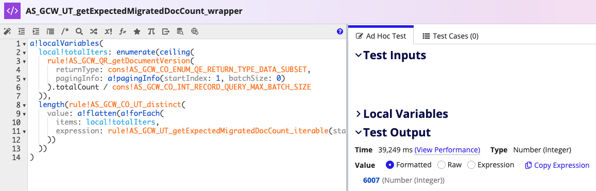Collapse the Test Output section
The height and width of the screenshot is (191, 596).
coord(358,132)
